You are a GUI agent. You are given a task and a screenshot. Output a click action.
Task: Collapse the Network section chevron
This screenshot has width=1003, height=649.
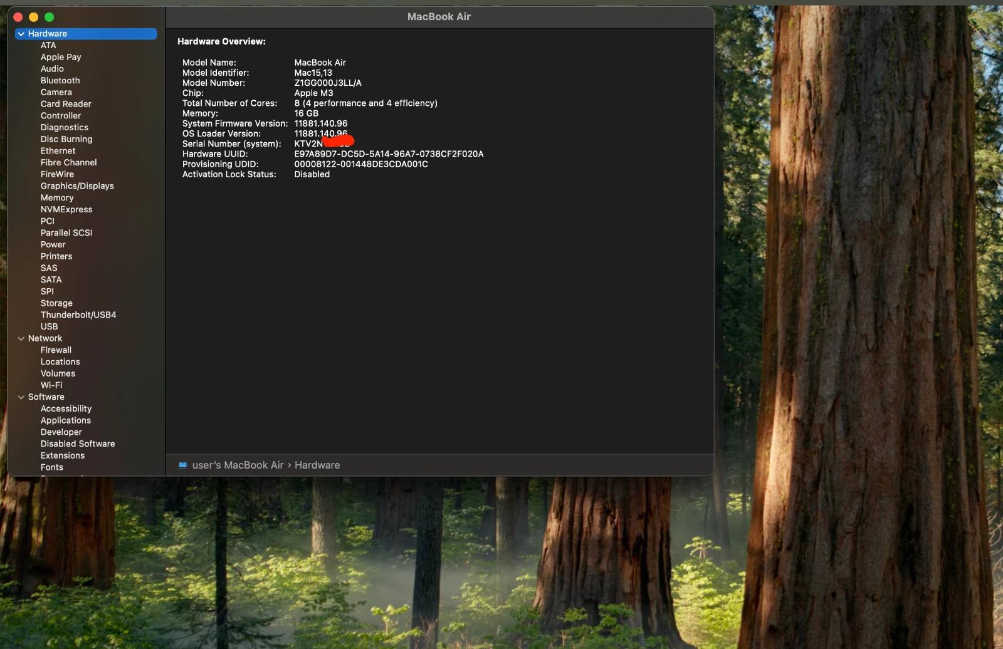21,338
